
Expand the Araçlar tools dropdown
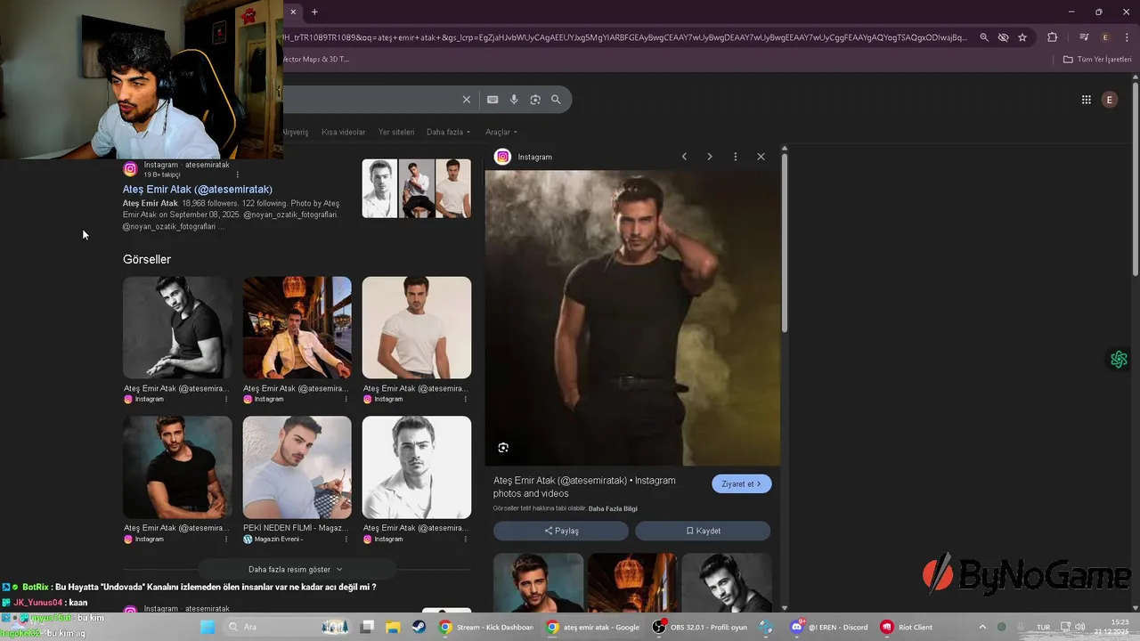(501, 132)
